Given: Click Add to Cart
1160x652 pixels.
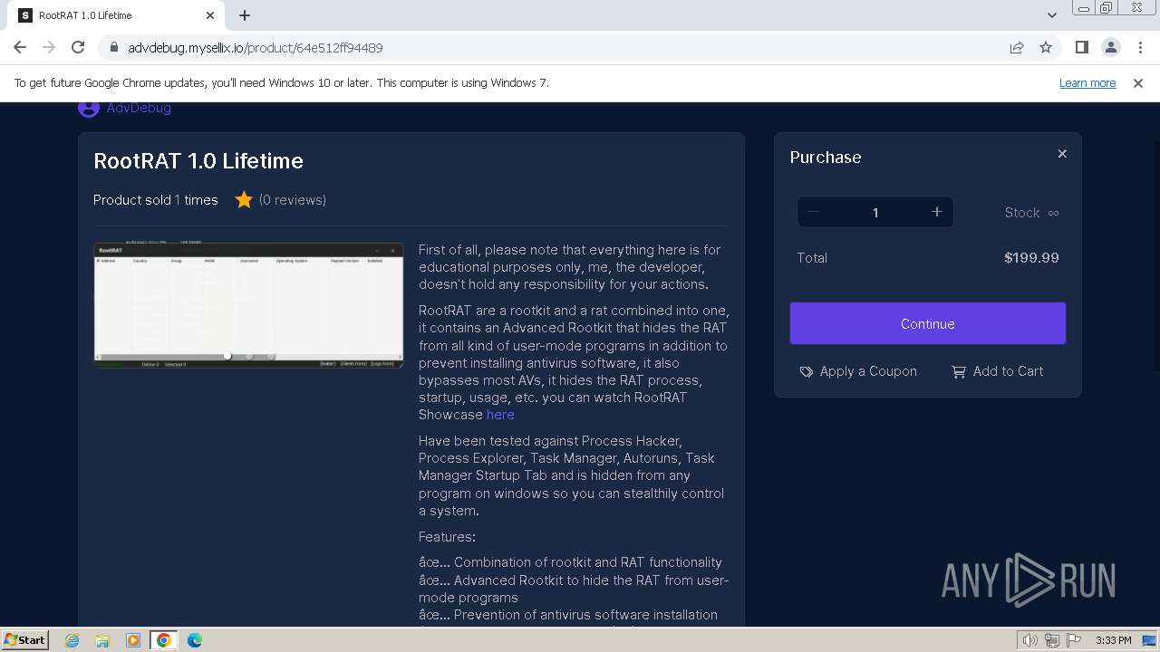Looking at the screenshot, I should tap(997, 371).
